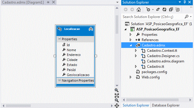Viewport: 194px width, 108px height.
Task: Click the Sync with Active Document icon
Action: 158,9
